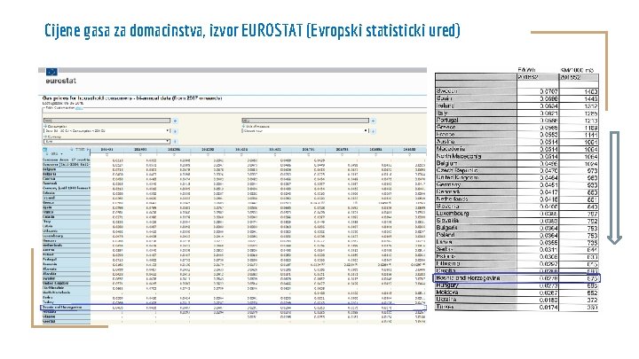Click Luxembourg in the right ranking table
The image size is (639, 359).
pyautogui.click(x=453, y=214)
